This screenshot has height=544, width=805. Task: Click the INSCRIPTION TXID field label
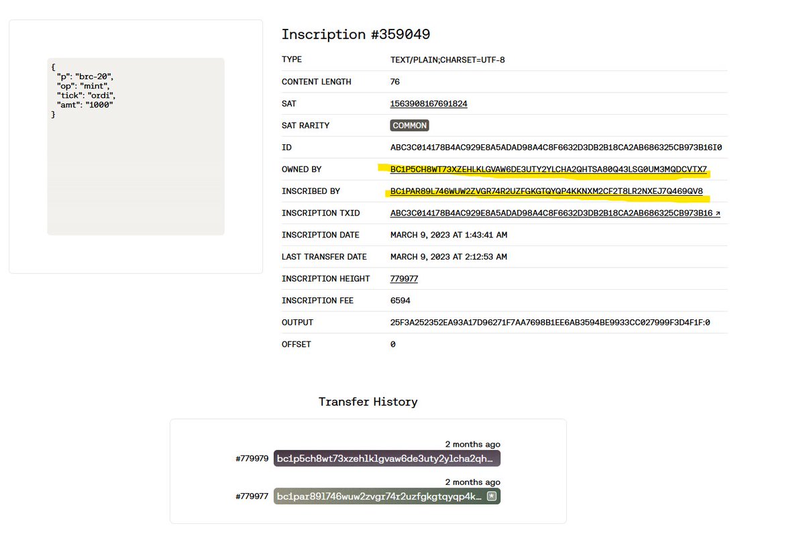click(x=321, y=213)
